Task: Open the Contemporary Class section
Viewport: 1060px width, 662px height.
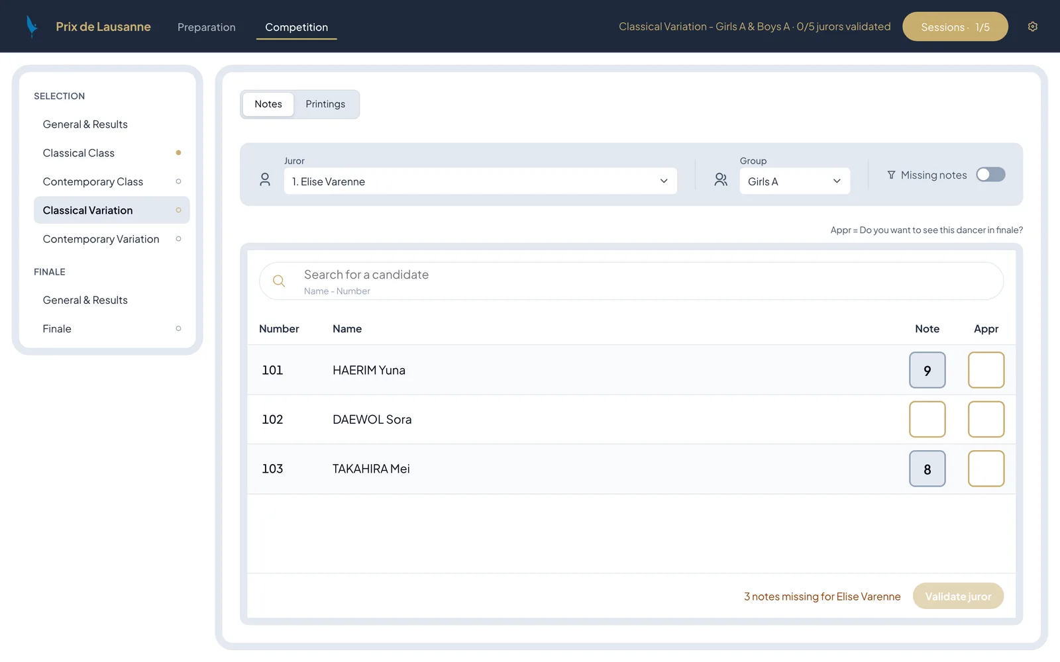Action: pyautogui.click(x=111, y=181)
